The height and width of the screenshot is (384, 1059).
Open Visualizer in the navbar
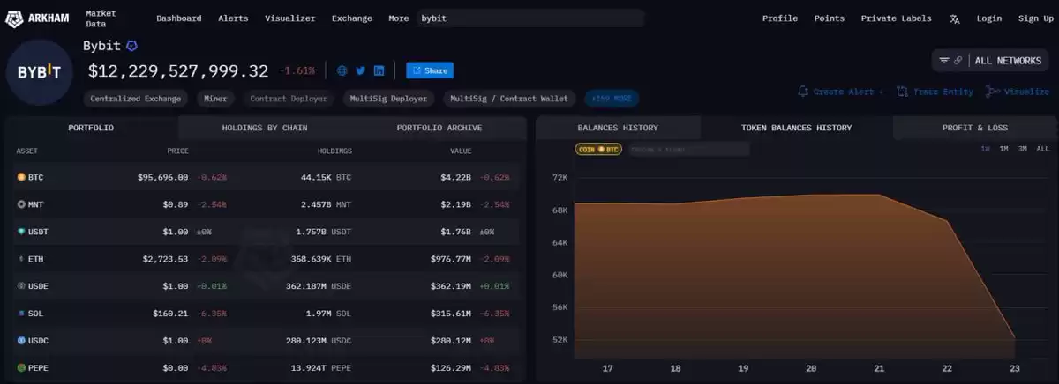290,18
